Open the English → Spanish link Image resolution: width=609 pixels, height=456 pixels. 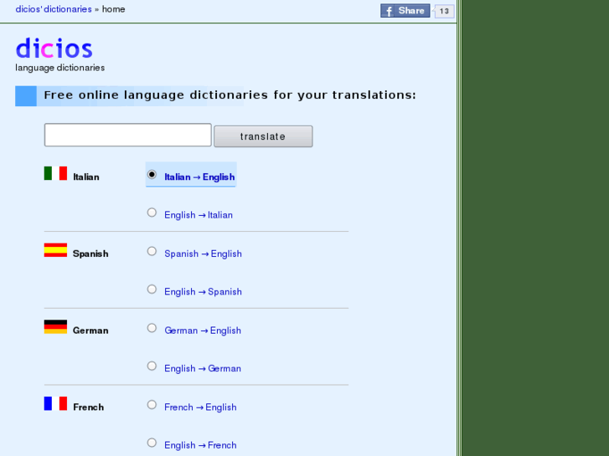[x=203, y=292]
